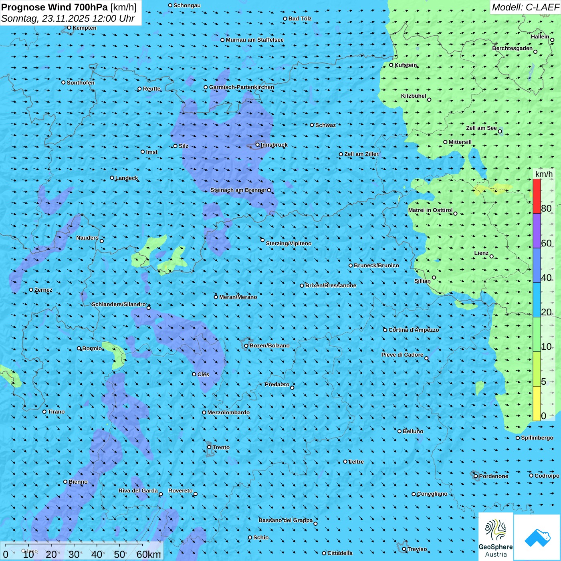561x561 pixels.
Task: Click the 'Kufstein' label
Action: click(x=406, y=65)
